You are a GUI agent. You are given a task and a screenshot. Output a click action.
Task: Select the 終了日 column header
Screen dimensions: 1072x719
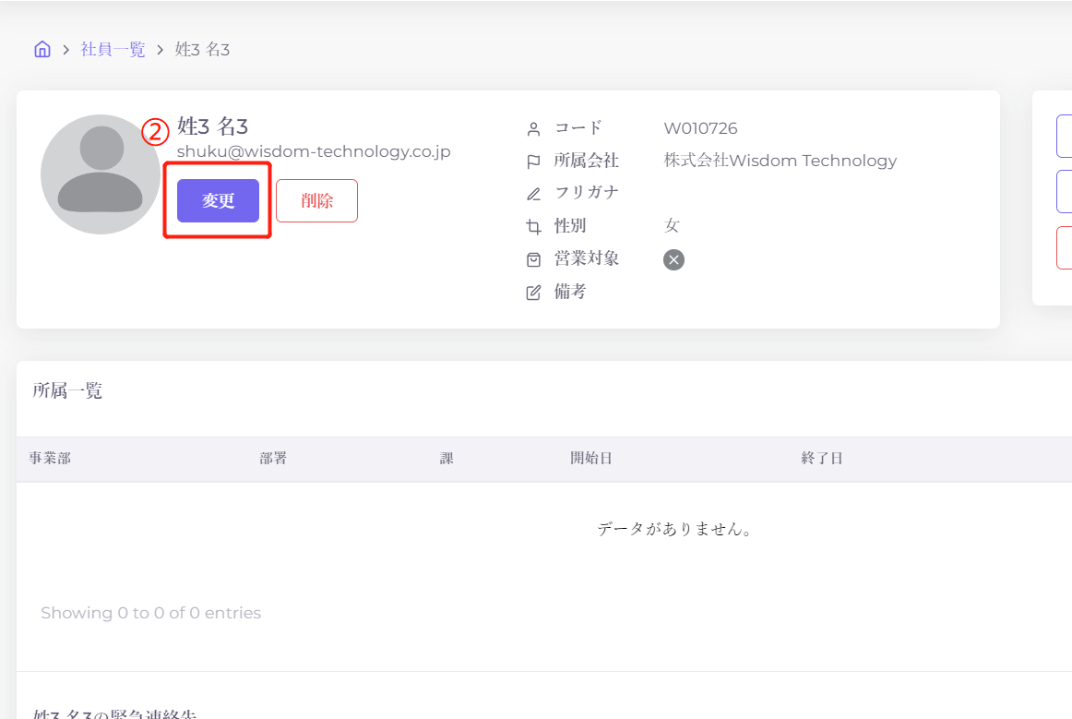(821, 459)
